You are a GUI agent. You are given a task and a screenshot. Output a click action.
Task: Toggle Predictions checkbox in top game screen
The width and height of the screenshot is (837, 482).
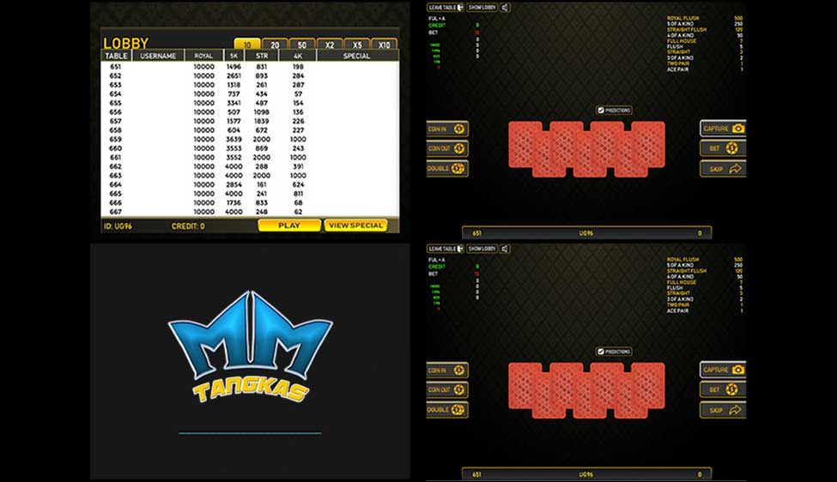(x=601, y=111)
